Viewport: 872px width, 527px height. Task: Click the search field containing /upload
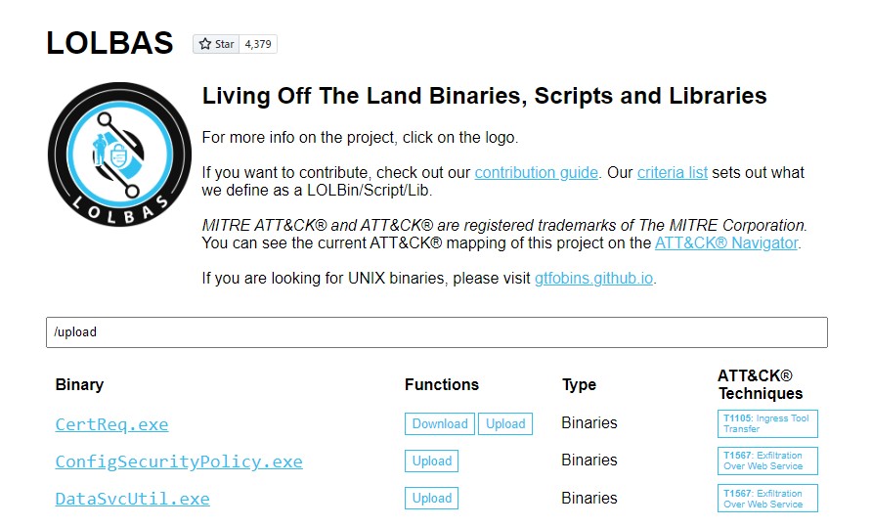tap(436, 332)
